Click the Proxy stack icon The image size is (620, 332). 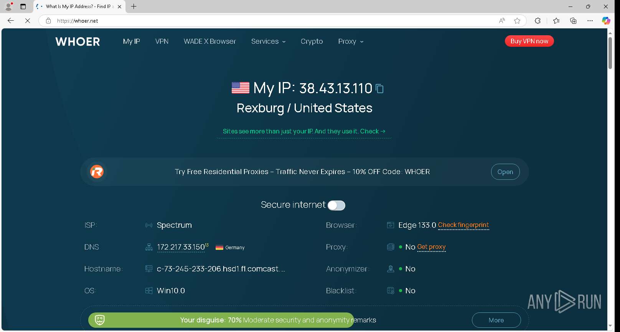tap(391, 247)
